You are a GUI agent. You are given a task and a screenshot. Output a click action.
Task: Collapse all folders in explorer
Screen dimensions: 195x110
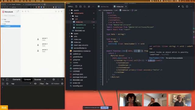tap(89, 6)
